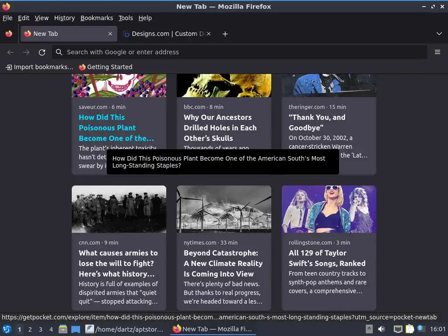Expand the list all tabs chevron
Screen dimensions: 448x336
pos(439,34)
